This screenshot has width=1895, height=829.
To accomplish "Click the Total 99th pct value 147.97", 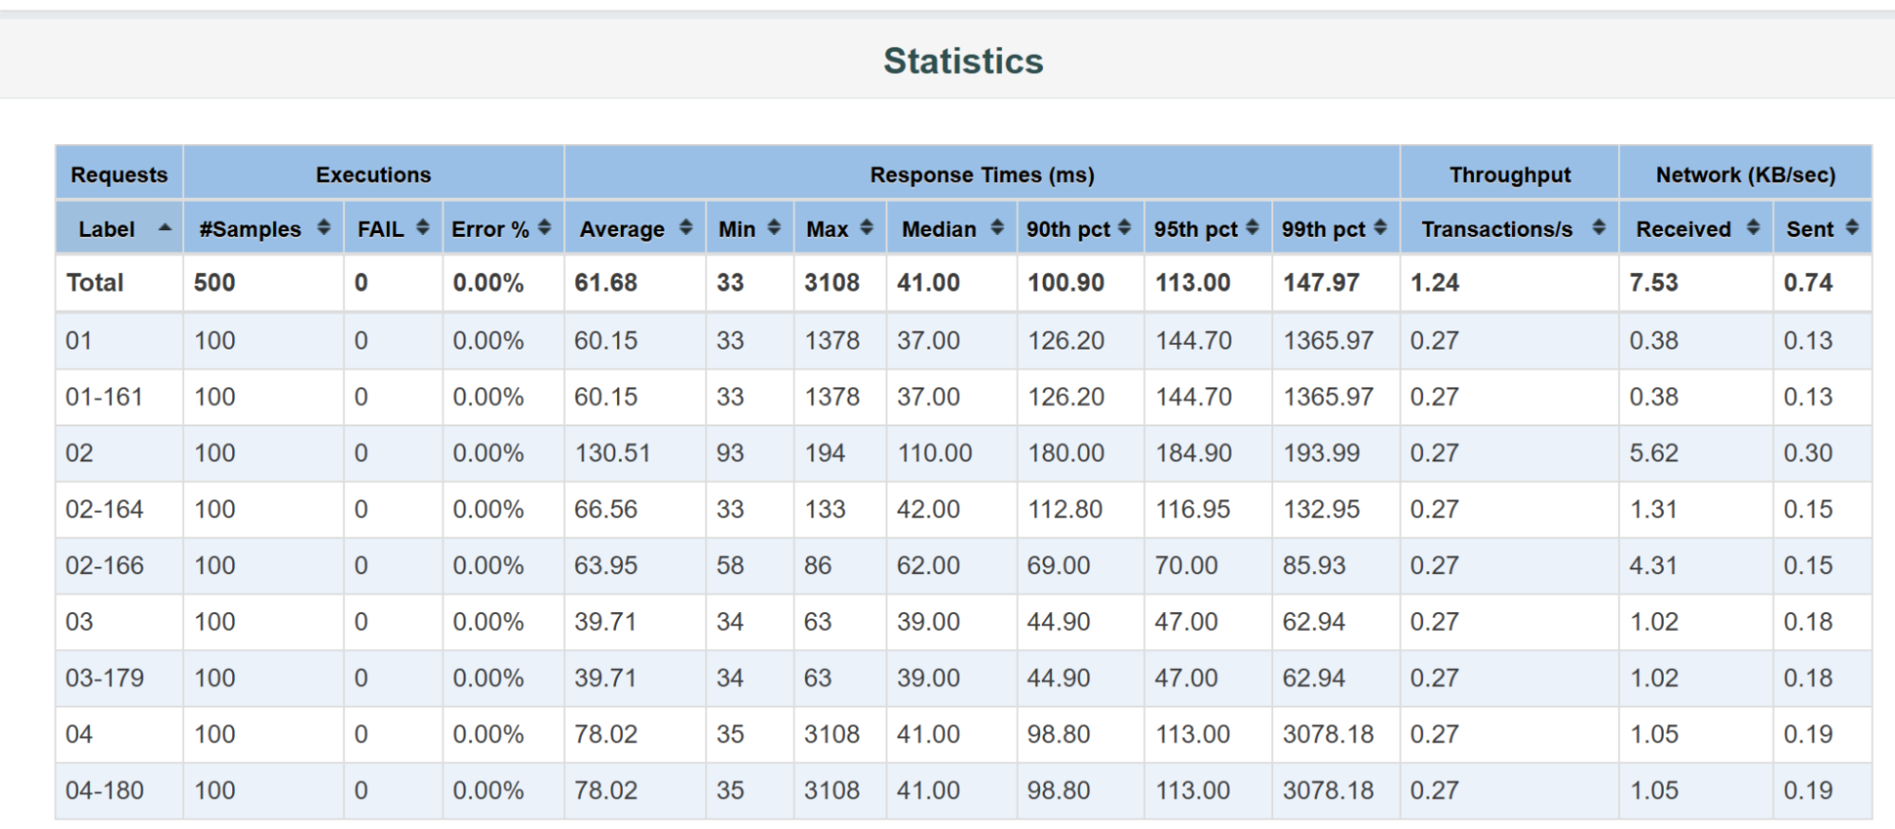I will pos(1321,282).
